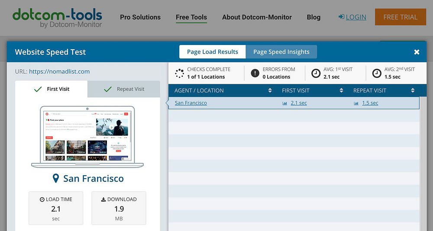Open About Dotcom-Monitor menu

[x=257, y=17]
